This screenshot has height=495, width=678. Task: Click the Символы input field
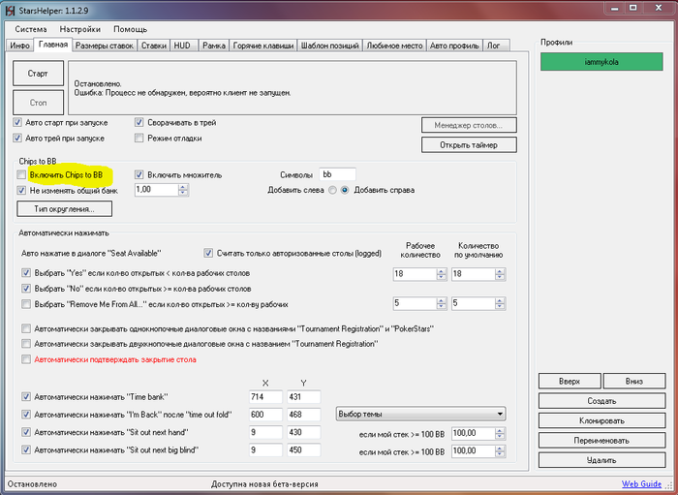tap(337, 174)
